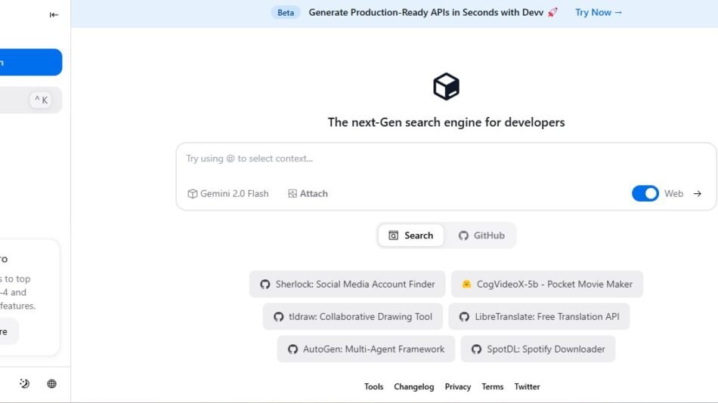Submit search using the arrow icon

[698, 194]
